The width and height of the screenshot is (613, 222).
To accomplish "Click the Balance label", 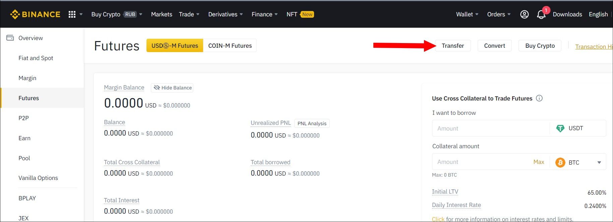I will pos(114,122).
